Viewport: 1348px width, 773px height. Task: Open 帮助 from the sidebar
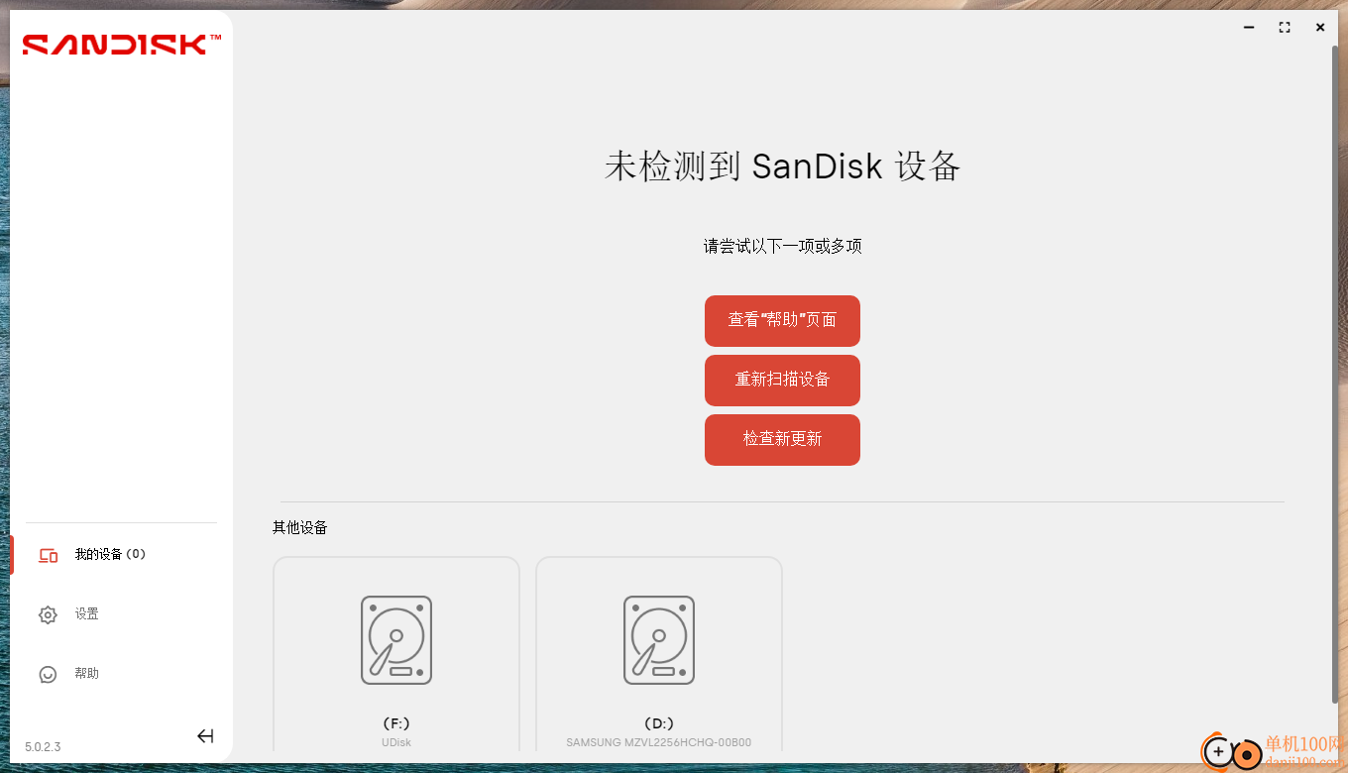point(87,674)
